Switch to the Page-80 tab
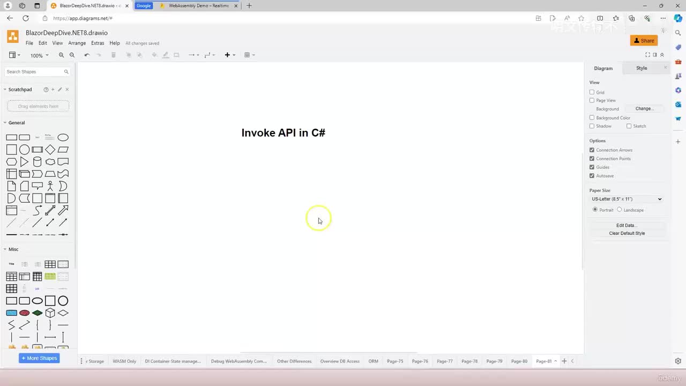The width and height of the screenshot is (686, 386). (519, 361)
